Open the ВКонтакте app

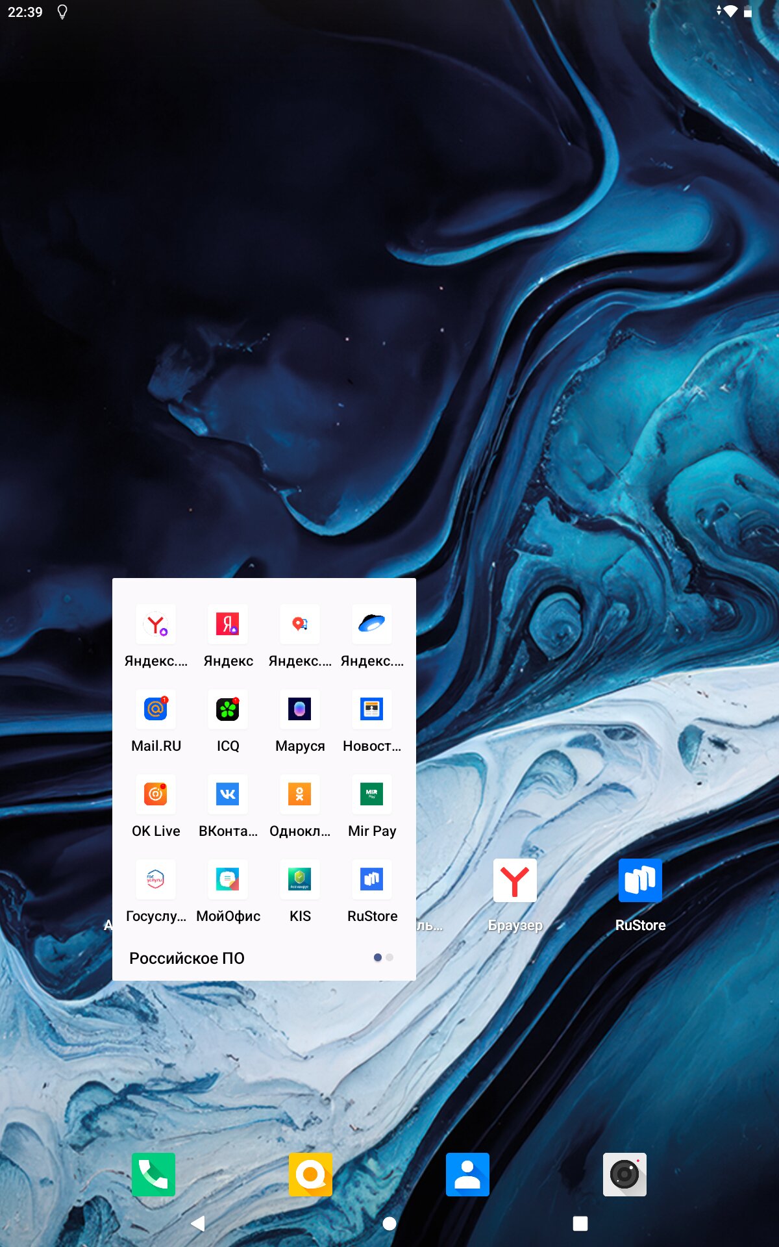(x=228, y=794)
